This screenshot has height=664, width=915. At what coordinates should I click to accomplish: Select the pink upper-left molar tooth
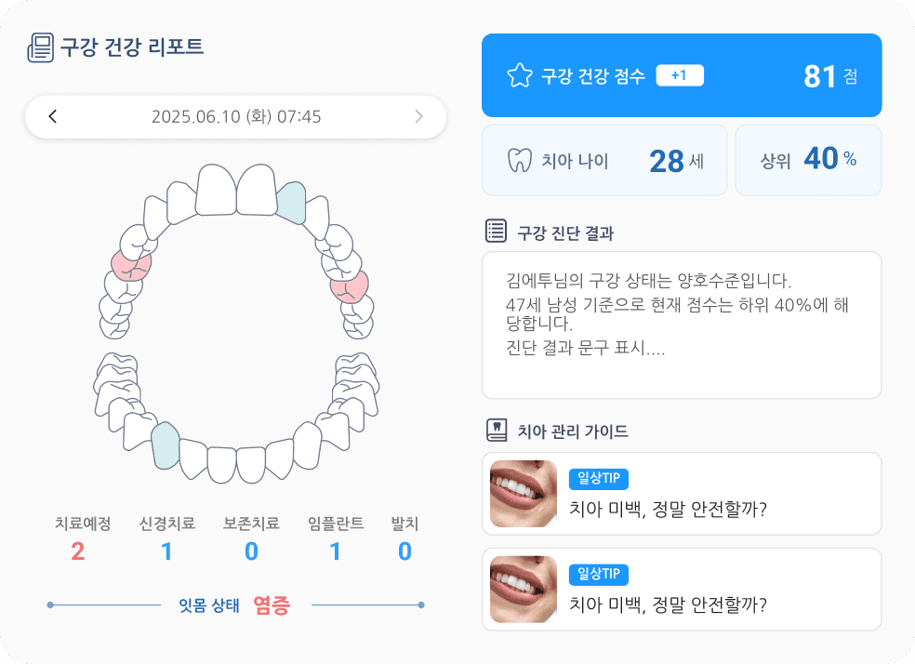pyautogui.click(x=131, y=266)
